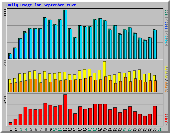Click day label 5 on the axis
The height and width of the screenshot is (133, 170).
coord(31,129)
